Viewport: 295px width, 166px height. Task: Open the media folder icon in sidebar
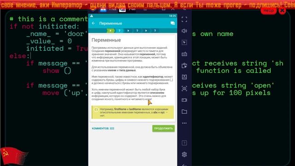(184, 112)
